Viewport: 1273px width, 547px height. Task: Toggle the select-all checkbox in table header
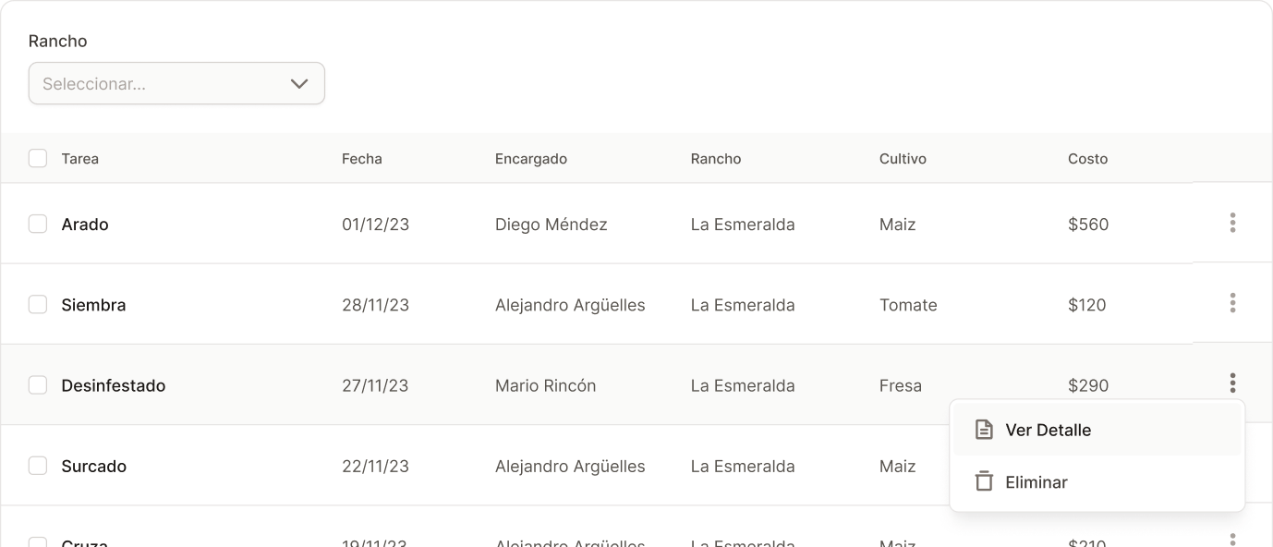tap(38, 158)
